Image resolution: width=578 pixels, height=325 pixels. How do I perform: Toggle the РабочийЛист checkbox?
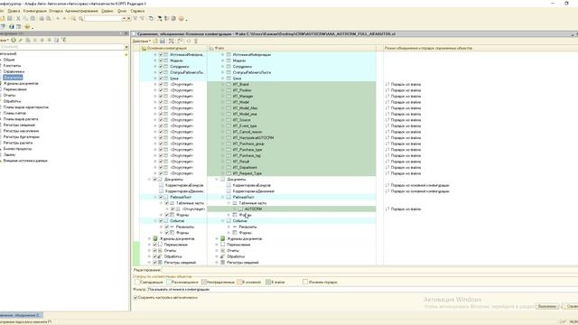(x=161, y=197)
